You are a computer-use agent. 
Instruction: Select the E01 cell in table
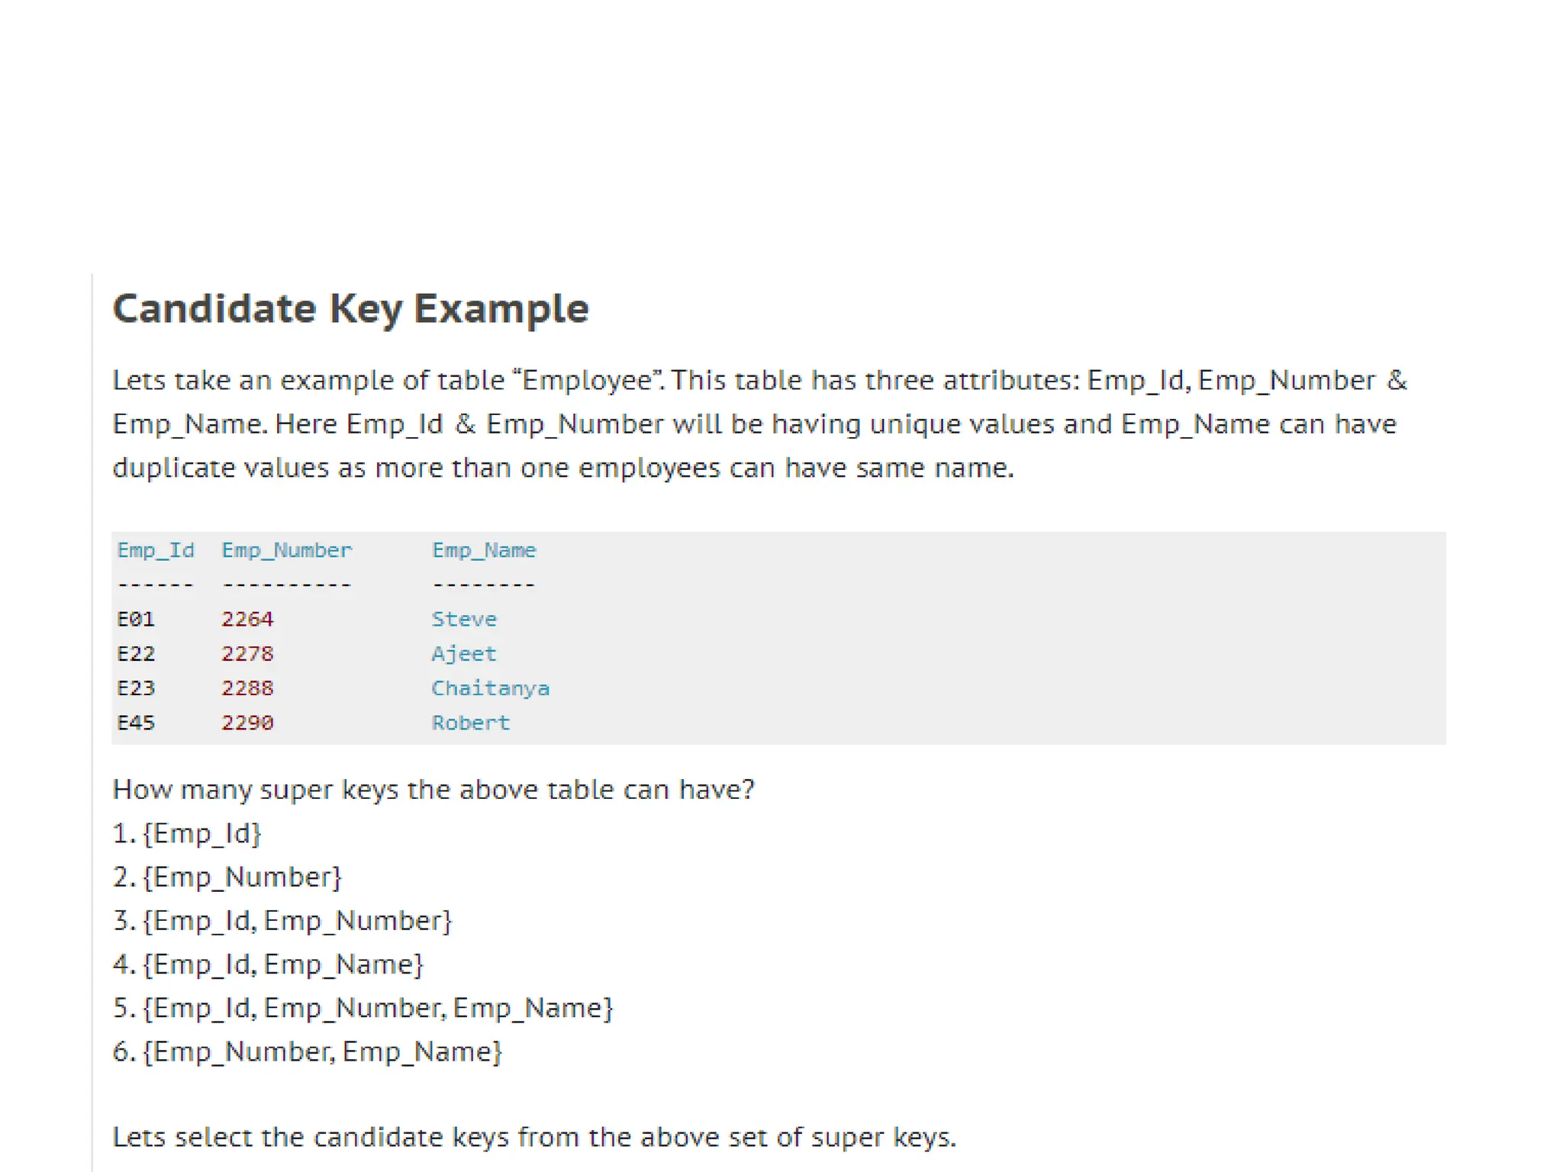[x=136, y=619]
